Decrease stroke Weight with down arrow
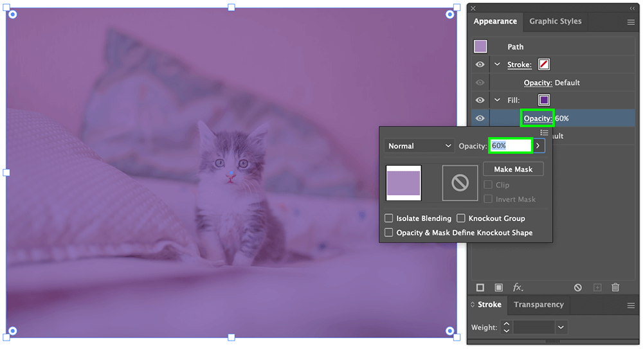 [x=507, y=330]
